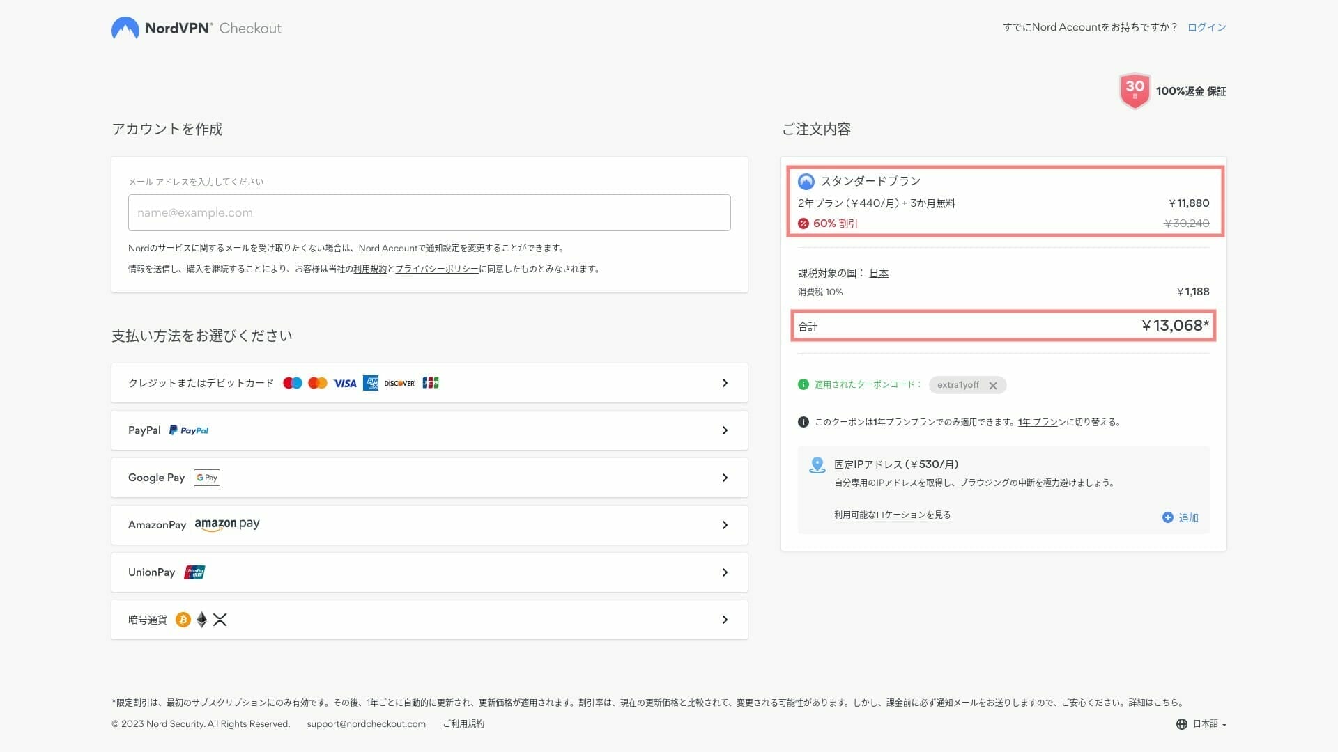Open the 詳細はこちら footer link

point(1153,703)
